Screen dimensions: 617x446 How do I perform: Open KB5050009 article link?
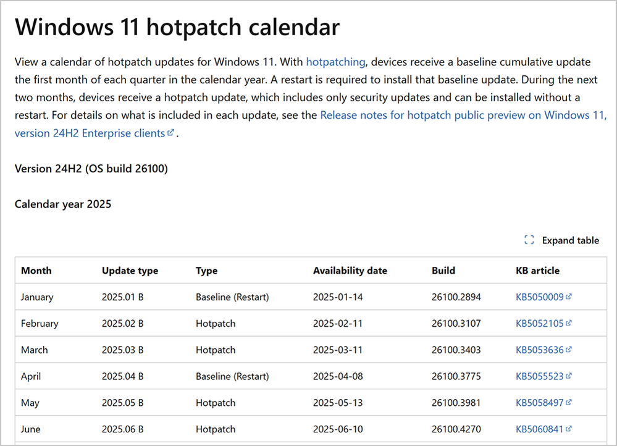(539, 297)
